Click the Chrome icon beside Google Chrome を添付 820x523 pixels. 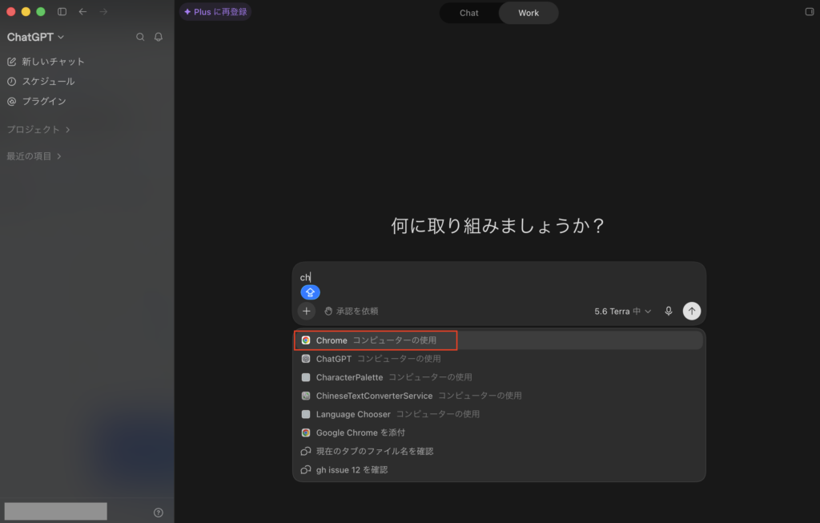coord(306,432)
